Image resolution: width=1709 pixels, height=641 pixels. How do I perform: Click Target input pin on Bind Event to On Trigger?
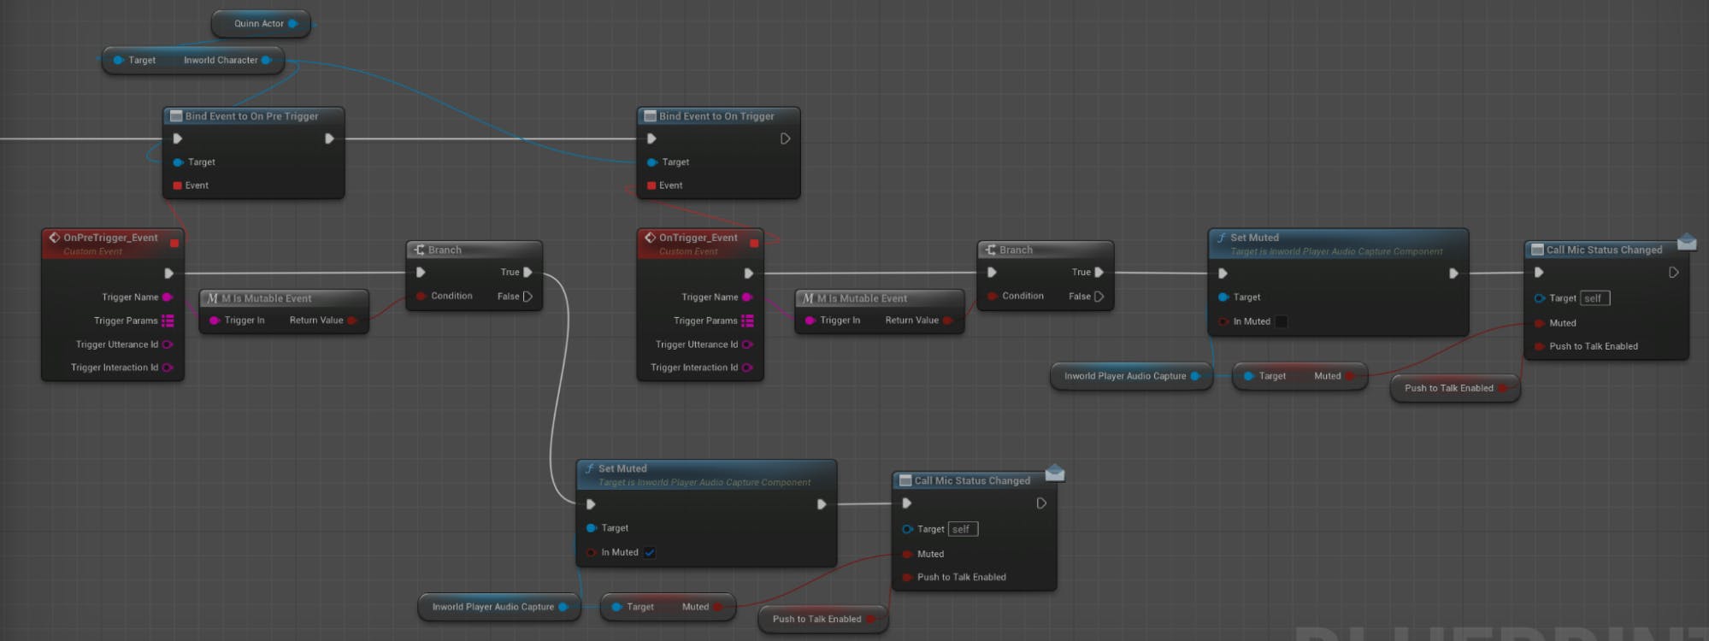tap(652, 162)
